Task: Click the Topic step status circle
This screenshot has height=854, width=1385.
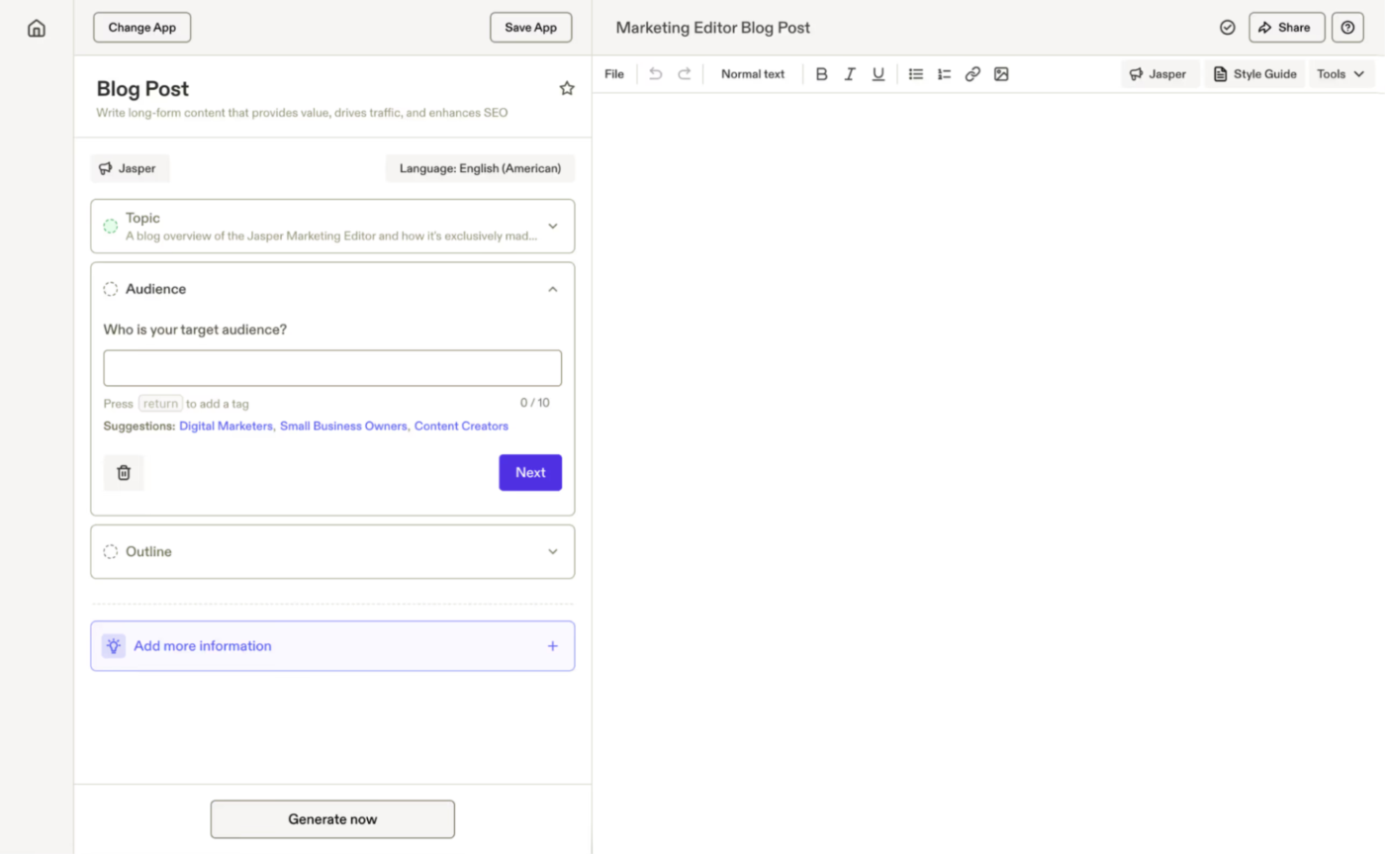Action: tap(111, 227)
